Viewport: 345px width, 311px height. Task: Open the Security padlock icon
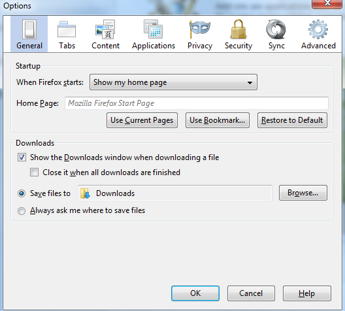(238, 29)
